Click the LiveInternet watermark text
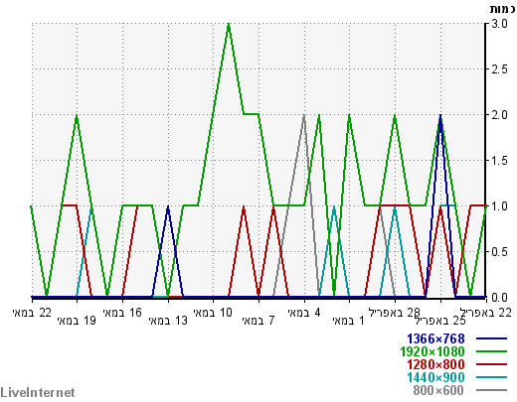 tap(38, 393)
